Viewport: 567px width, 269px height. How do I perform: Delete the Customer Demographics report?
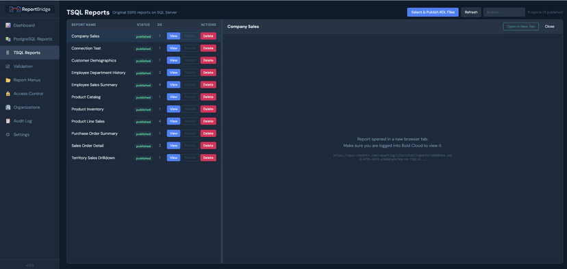point(208,60)
